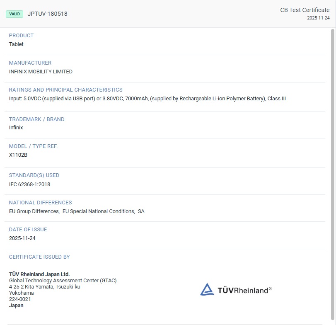The height and width of the screenshot is (325, 336).
Task: Select certificate number JPTUV-180518
Action: point(47,14)
